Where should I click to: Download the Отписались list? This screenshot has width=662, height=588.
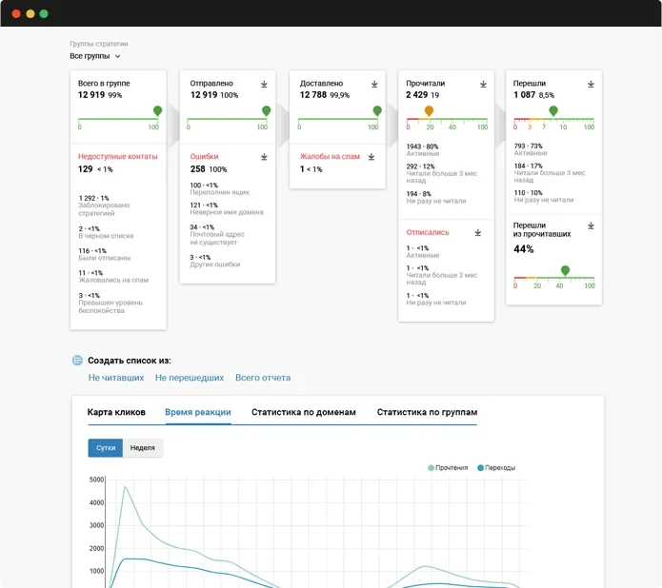pyautogui.click(x=483, y=233)
